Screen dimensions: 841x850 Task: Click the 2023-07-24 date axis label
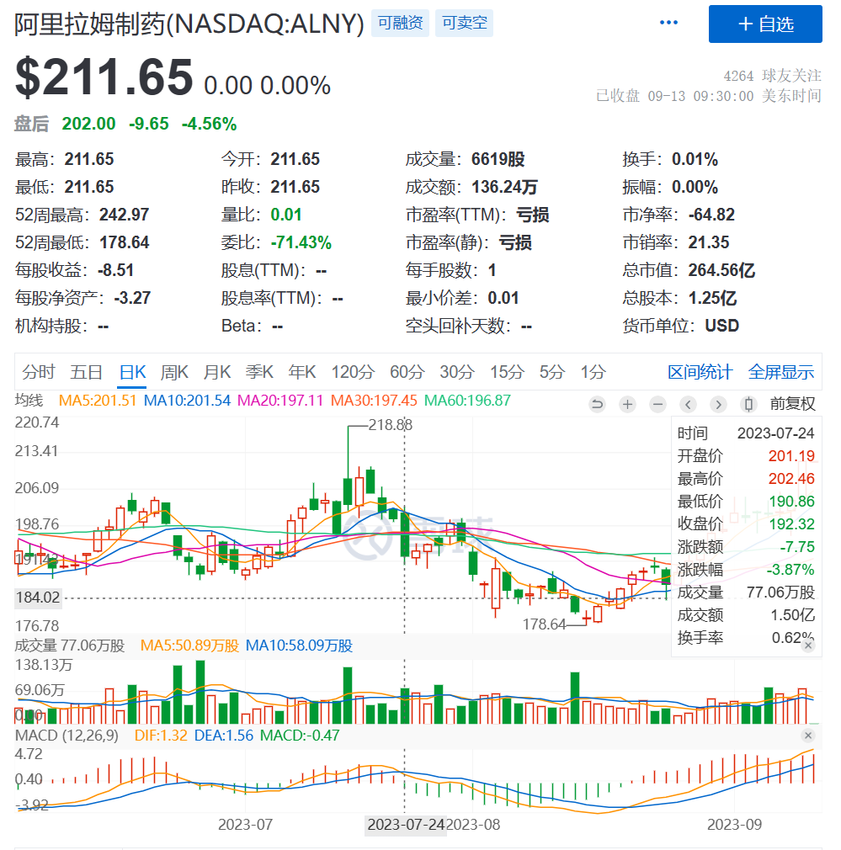point(406,825)
